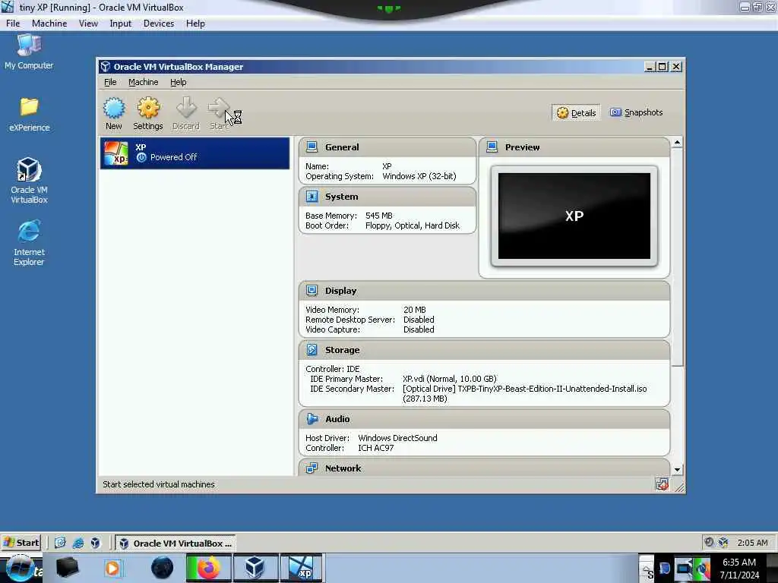Click the VirtualBox quick launch icon
This screenshot has width=778, height=583.
pyautogui.click(x=95, y=543)
